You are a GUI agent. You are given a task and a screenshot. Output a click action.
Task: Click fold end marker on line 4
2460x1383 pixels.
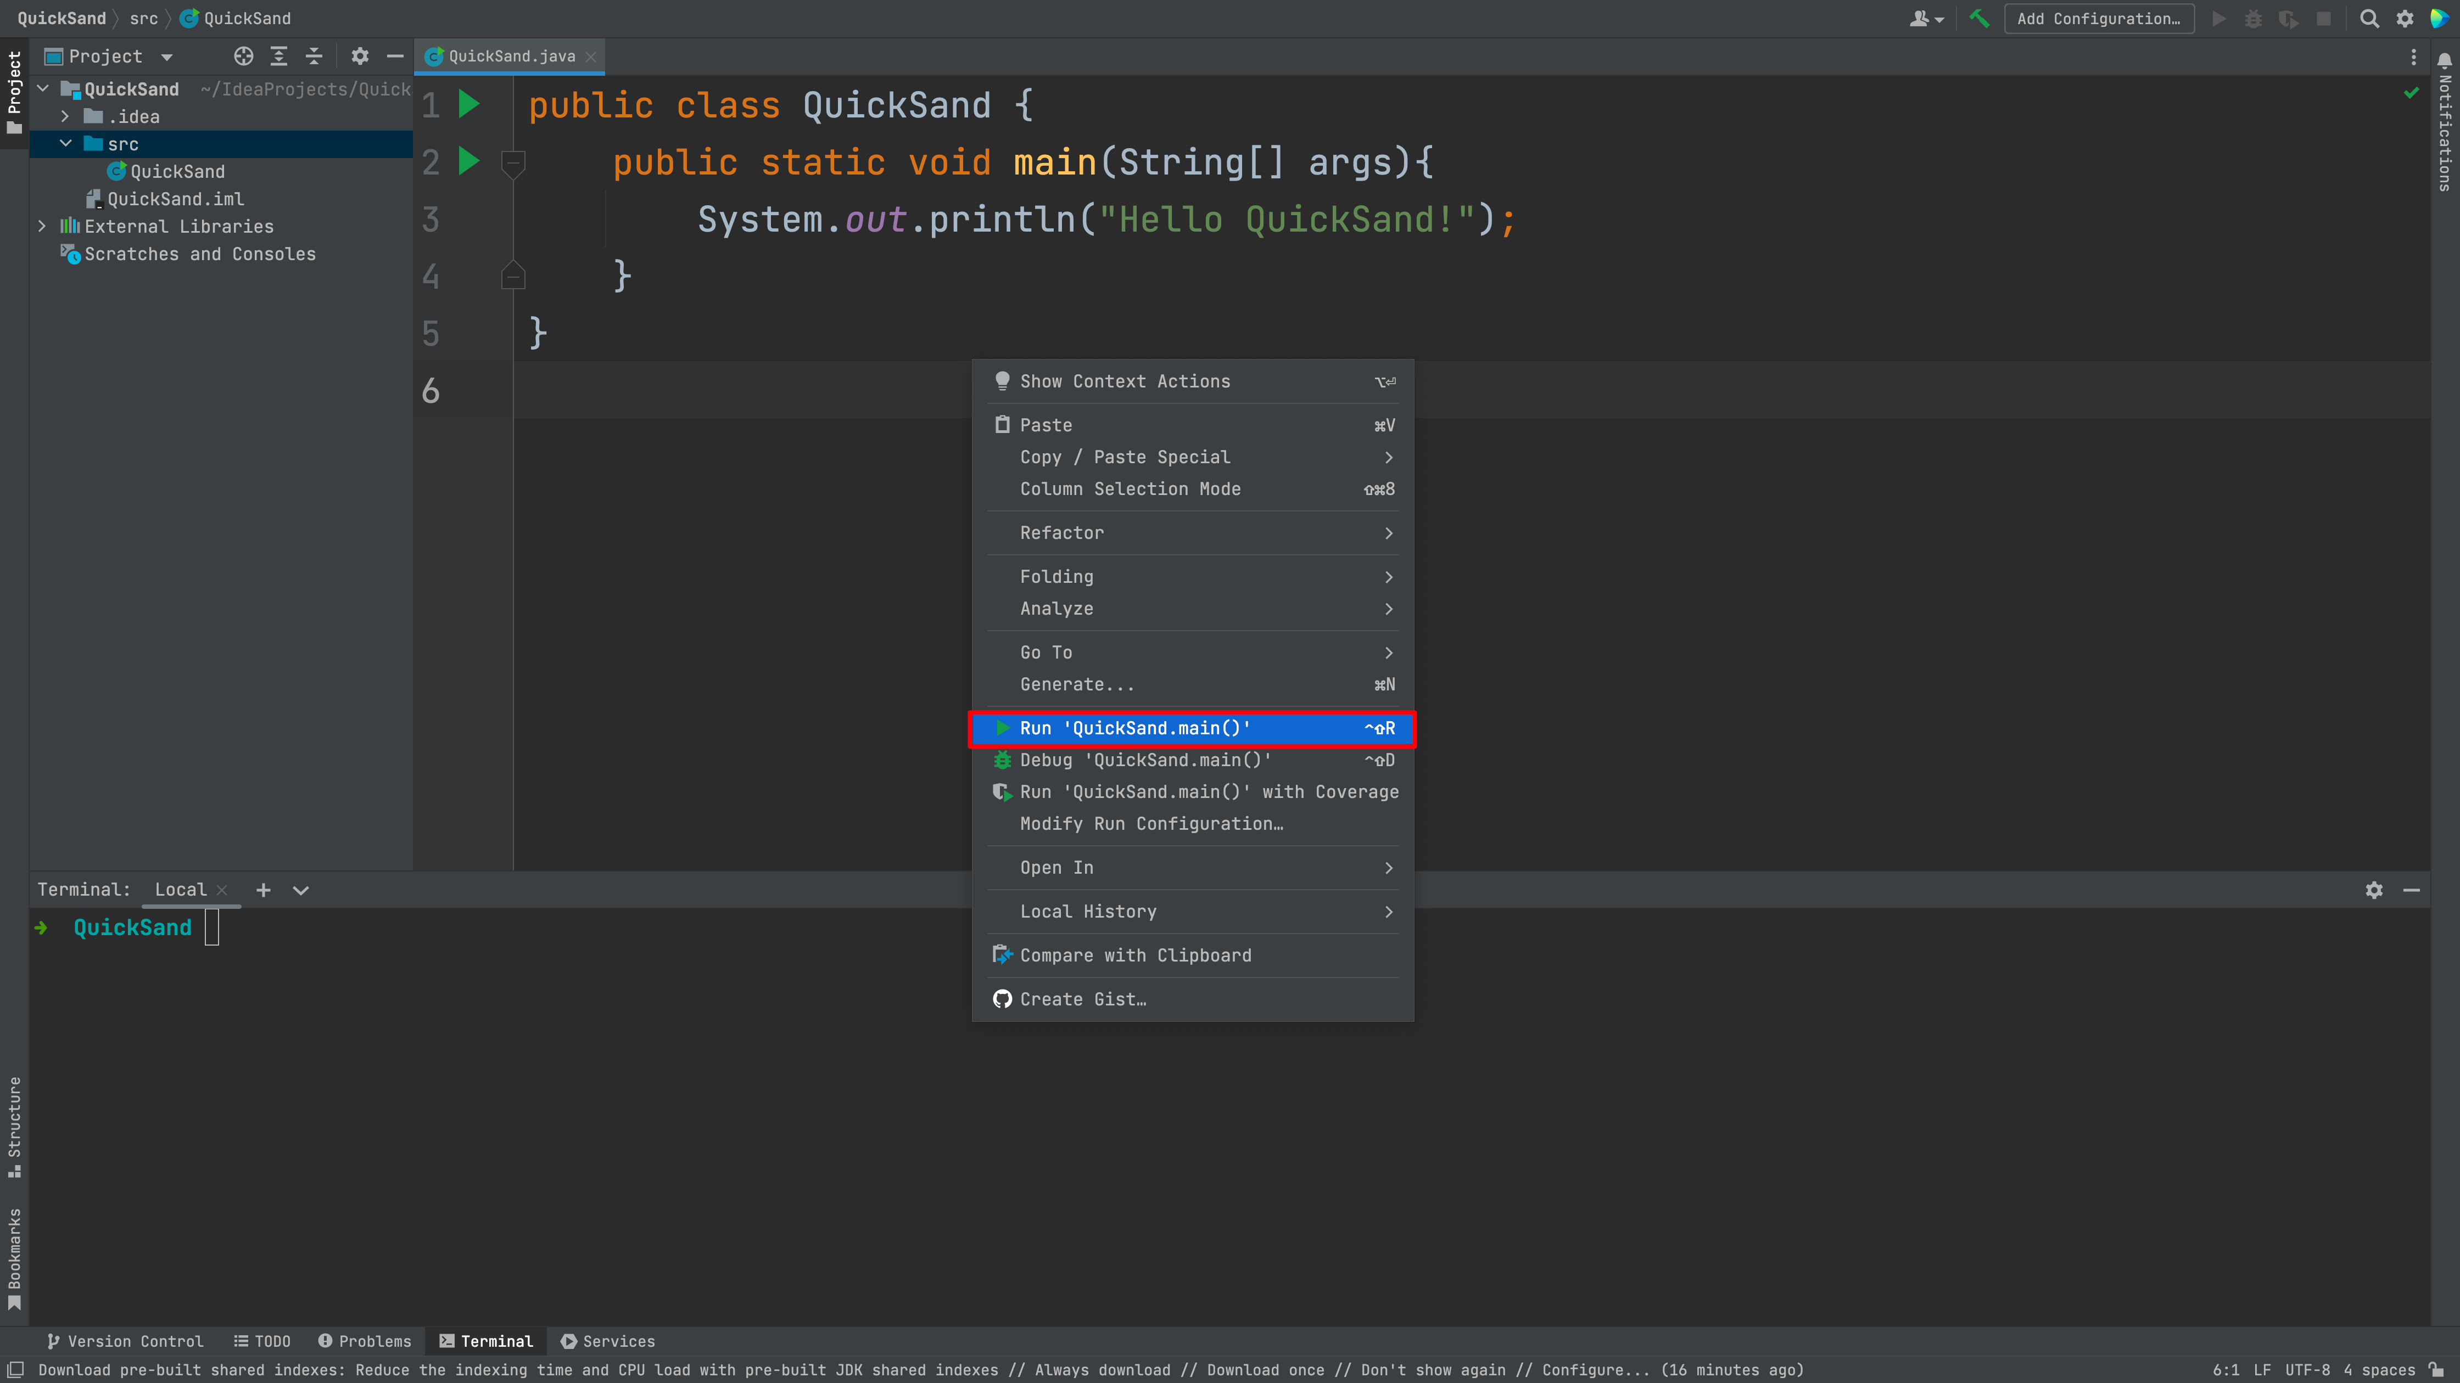pyautogui.click(x=513, y=276)
